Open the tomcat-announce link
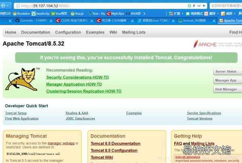Screen dimensions: 242x163 (x=188, y=157)
